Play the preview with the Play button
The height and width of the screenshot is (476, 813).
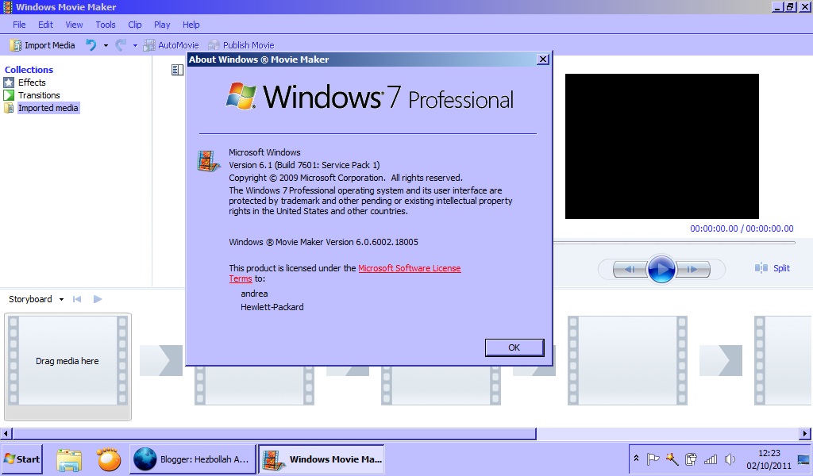click(x=661, y=269)
